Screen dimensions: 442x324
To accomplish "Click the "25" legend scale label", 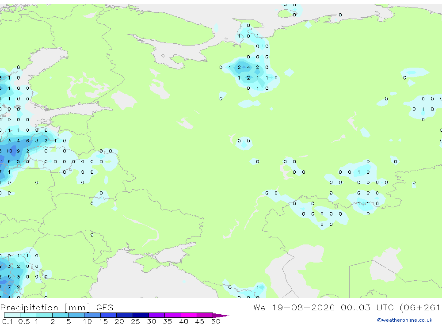I will [135, 321].
